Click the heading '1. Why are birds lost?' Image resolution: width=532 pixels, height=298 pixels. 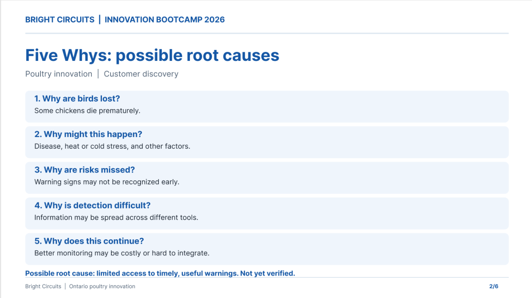pyautogui.click(x=77, y=99)
